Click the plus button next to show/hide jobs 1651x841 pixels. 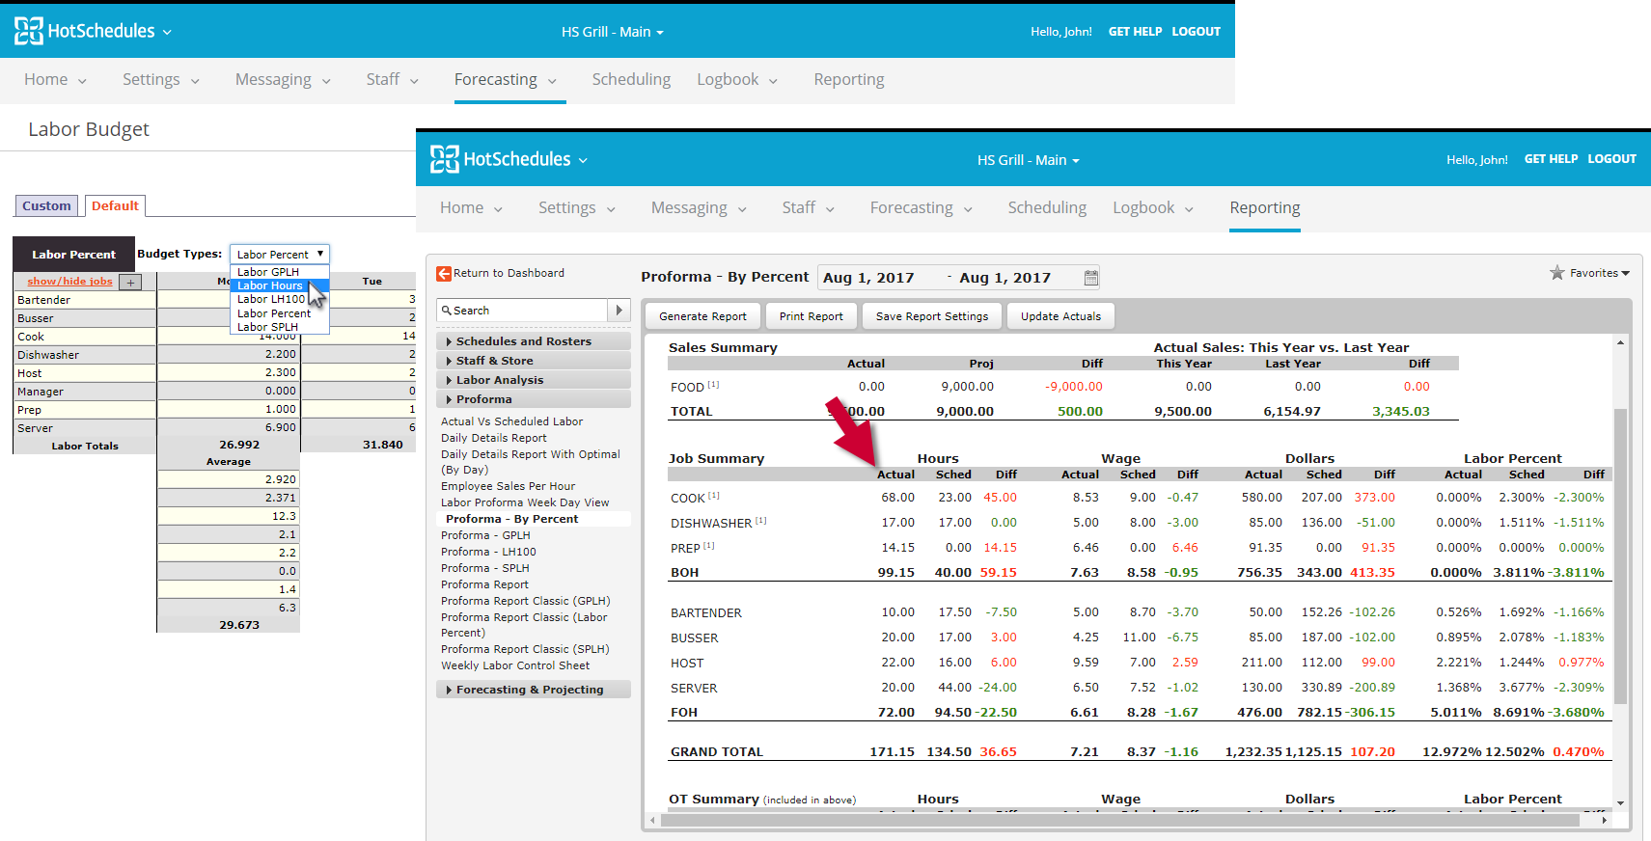[131, 283]
